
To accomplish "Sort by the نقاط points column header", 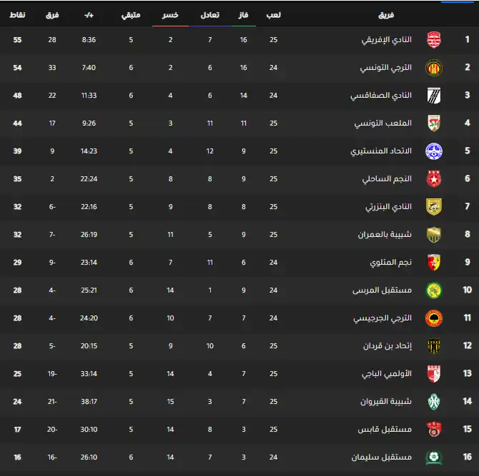I will click(x=16, y=15).
